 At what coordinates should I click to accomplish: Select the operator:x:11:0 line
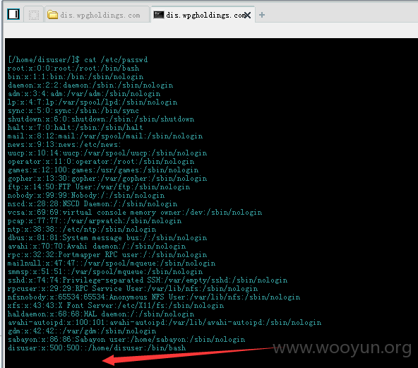[101, 162]
